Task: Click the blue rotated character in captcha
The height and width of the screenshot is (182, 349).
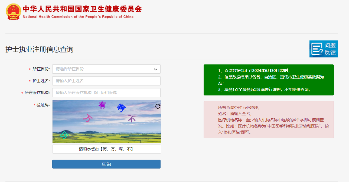Action: (121, 108)
